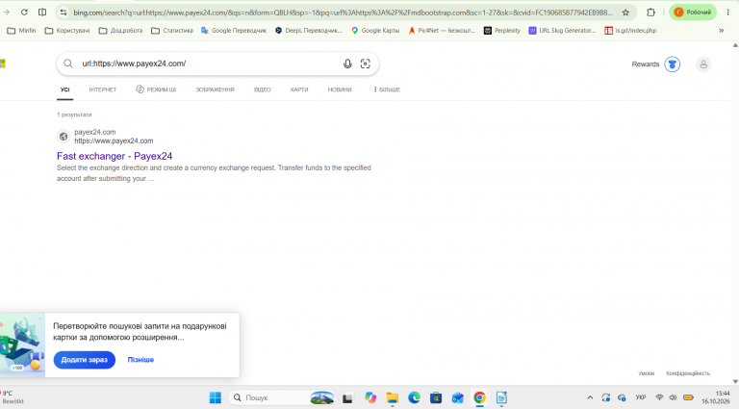This screenshot has height=409, width=739.
Task: Show more bookmarks chevron
Action: [x=721, y=31]
